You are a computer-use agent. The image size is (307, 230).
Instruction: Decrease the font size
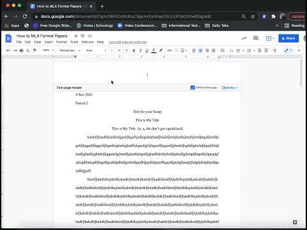(x=112, y=50)
